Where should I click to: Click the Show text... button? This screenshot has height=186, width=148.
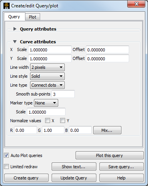tap(74, 167)
